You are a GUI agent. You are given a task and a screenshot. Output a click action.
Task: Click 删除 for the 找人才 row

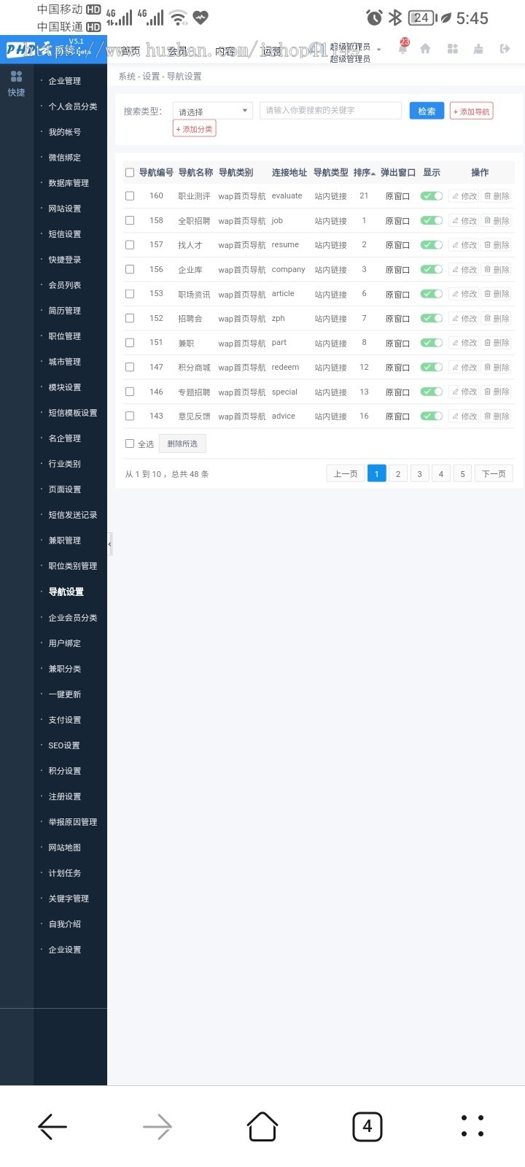tap(497, 245)
